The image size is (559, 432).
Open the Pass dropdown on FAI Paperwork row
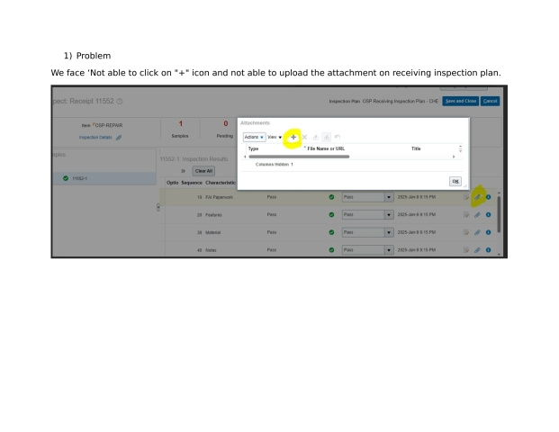389,197
